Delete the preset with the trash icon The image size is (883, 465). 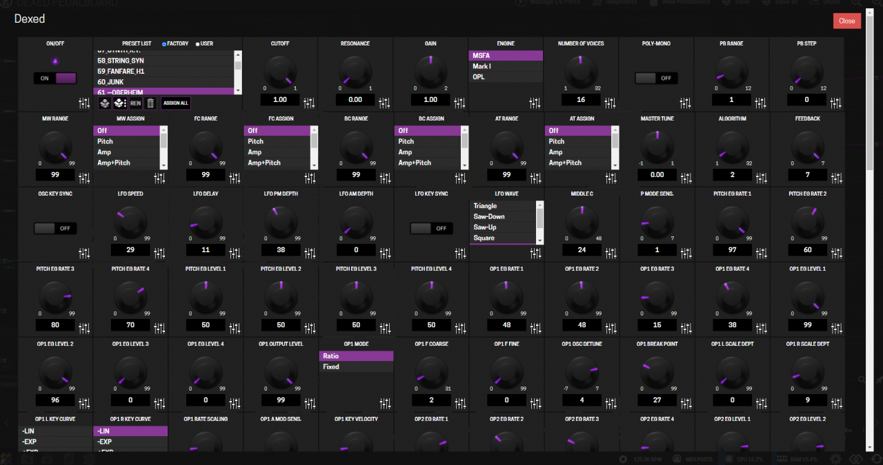tap(150, 103)
